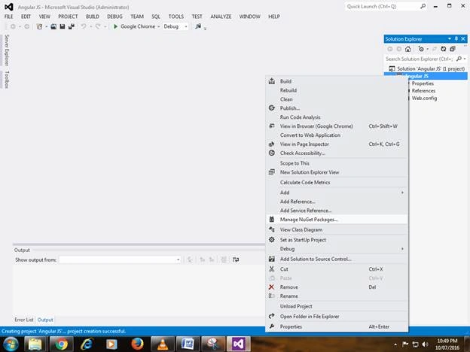
Task: Click the Quick Launch search field
Action: [x=383, y=6]
